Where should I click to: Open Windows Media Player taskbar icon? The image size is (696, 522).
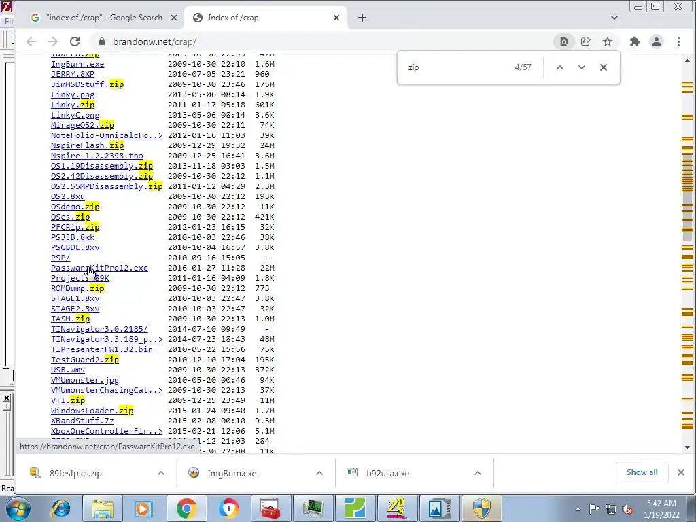144,508
